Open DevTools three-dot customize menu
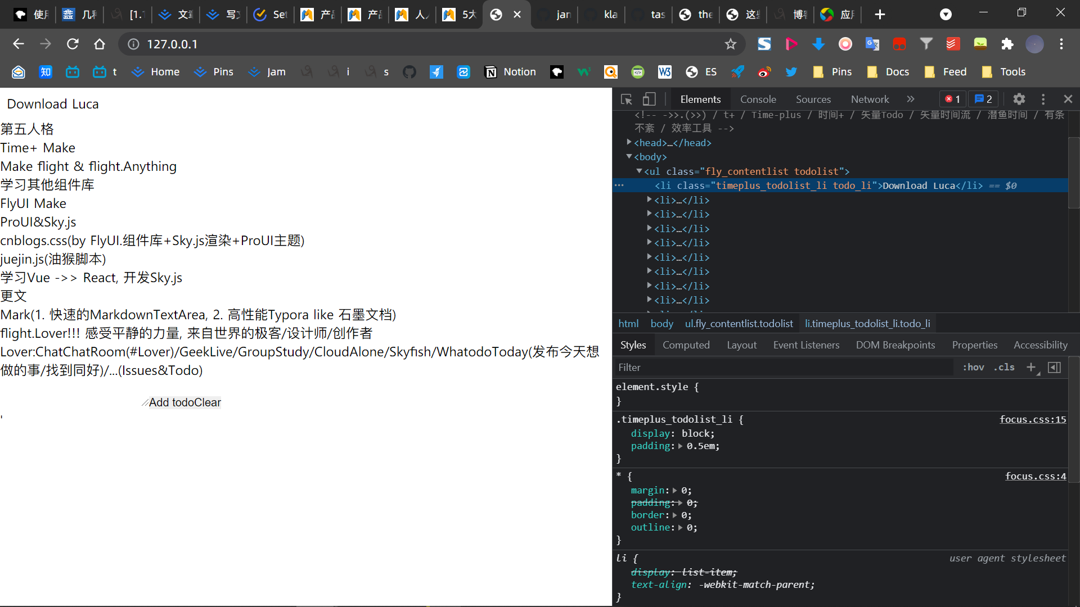1080x607 pixels. [1043, 99]
